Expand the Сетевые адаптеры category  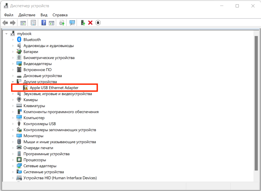pyautogui.click(x=13, y=166)
